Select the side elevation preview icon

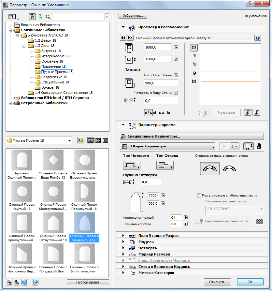(x=194, y=64)
